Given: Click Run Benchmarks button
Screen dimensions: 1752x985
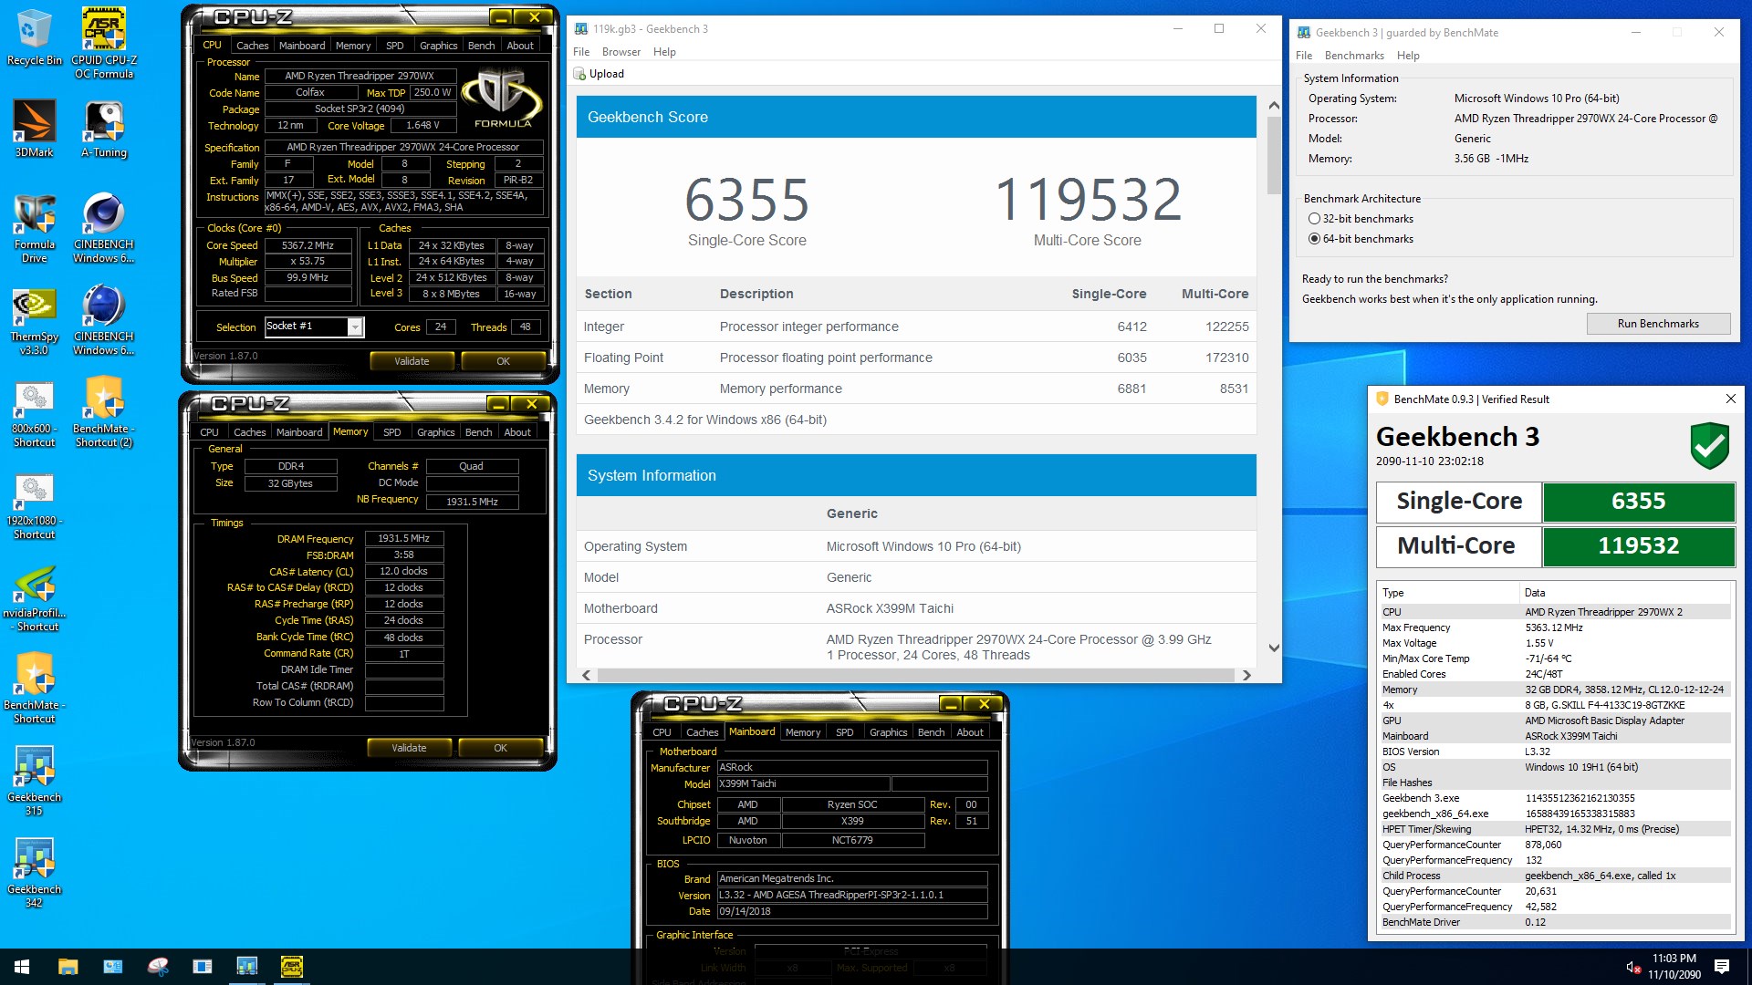Looking at the screenshot, I should point(1658,324).
